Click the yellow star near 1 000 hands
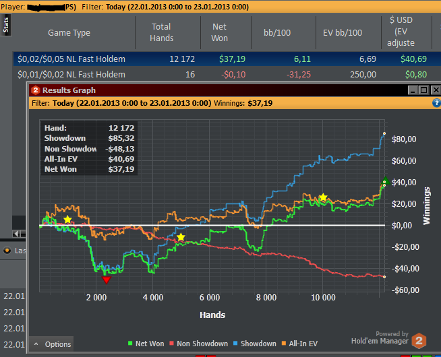 (x=67, y=220)
